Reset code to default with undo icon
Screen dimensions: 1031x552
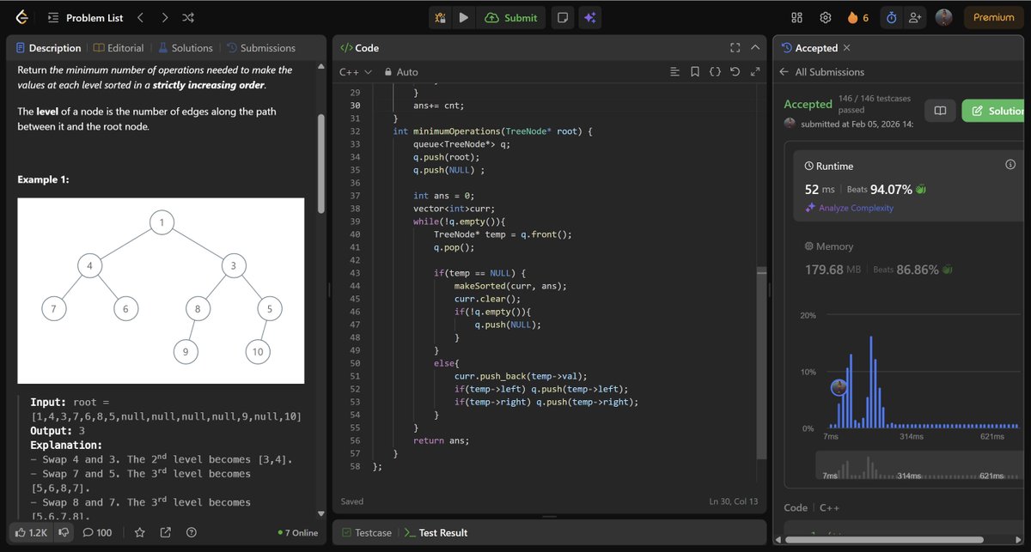tap(735, 72)
